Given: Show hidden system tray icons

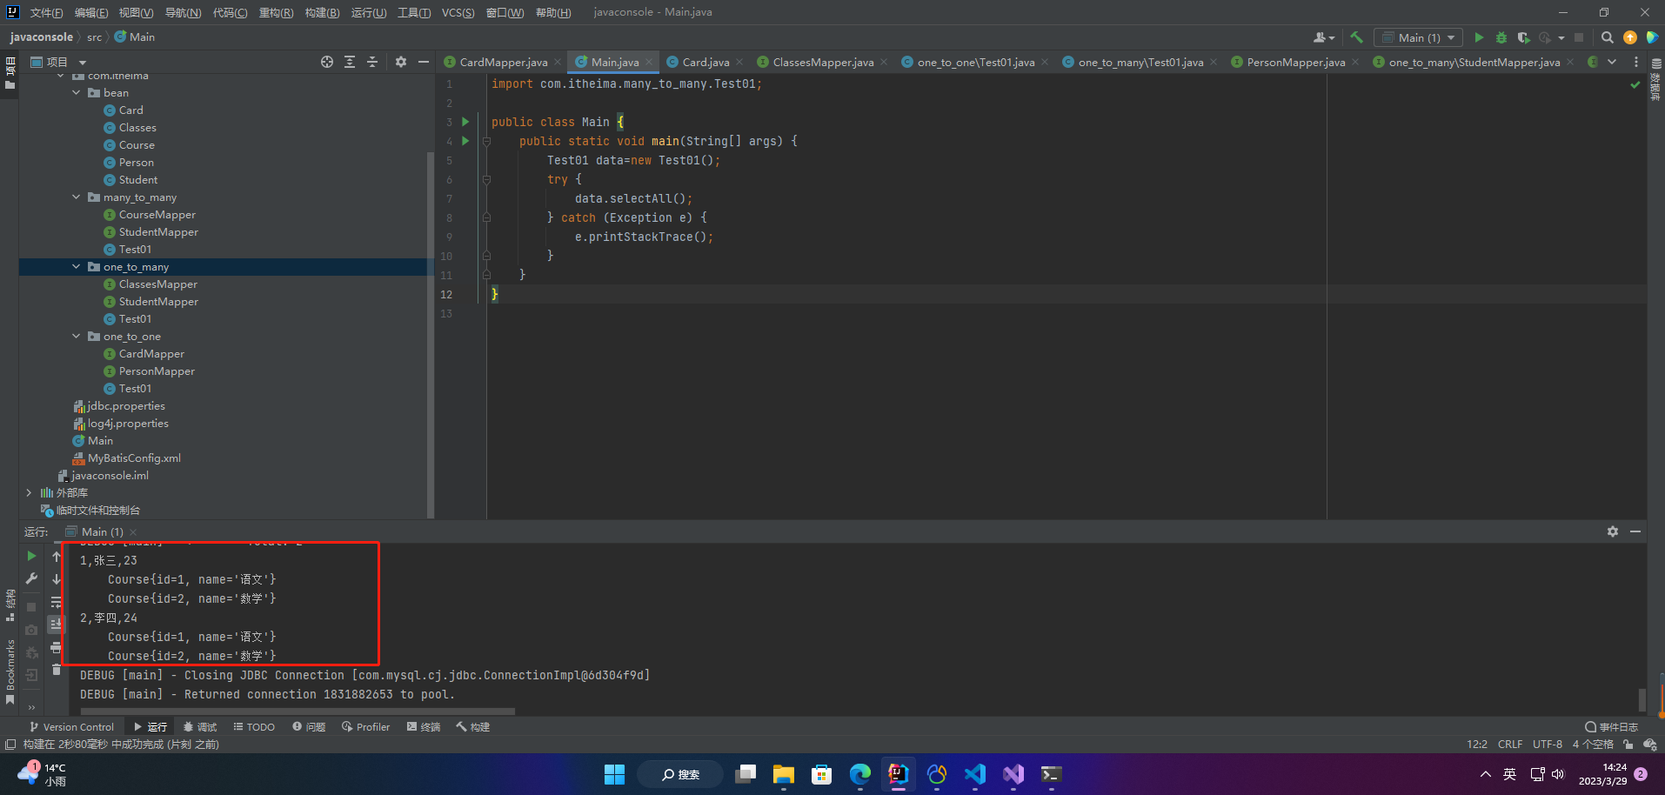Looking at the screenshot, I should [1486, 774].
